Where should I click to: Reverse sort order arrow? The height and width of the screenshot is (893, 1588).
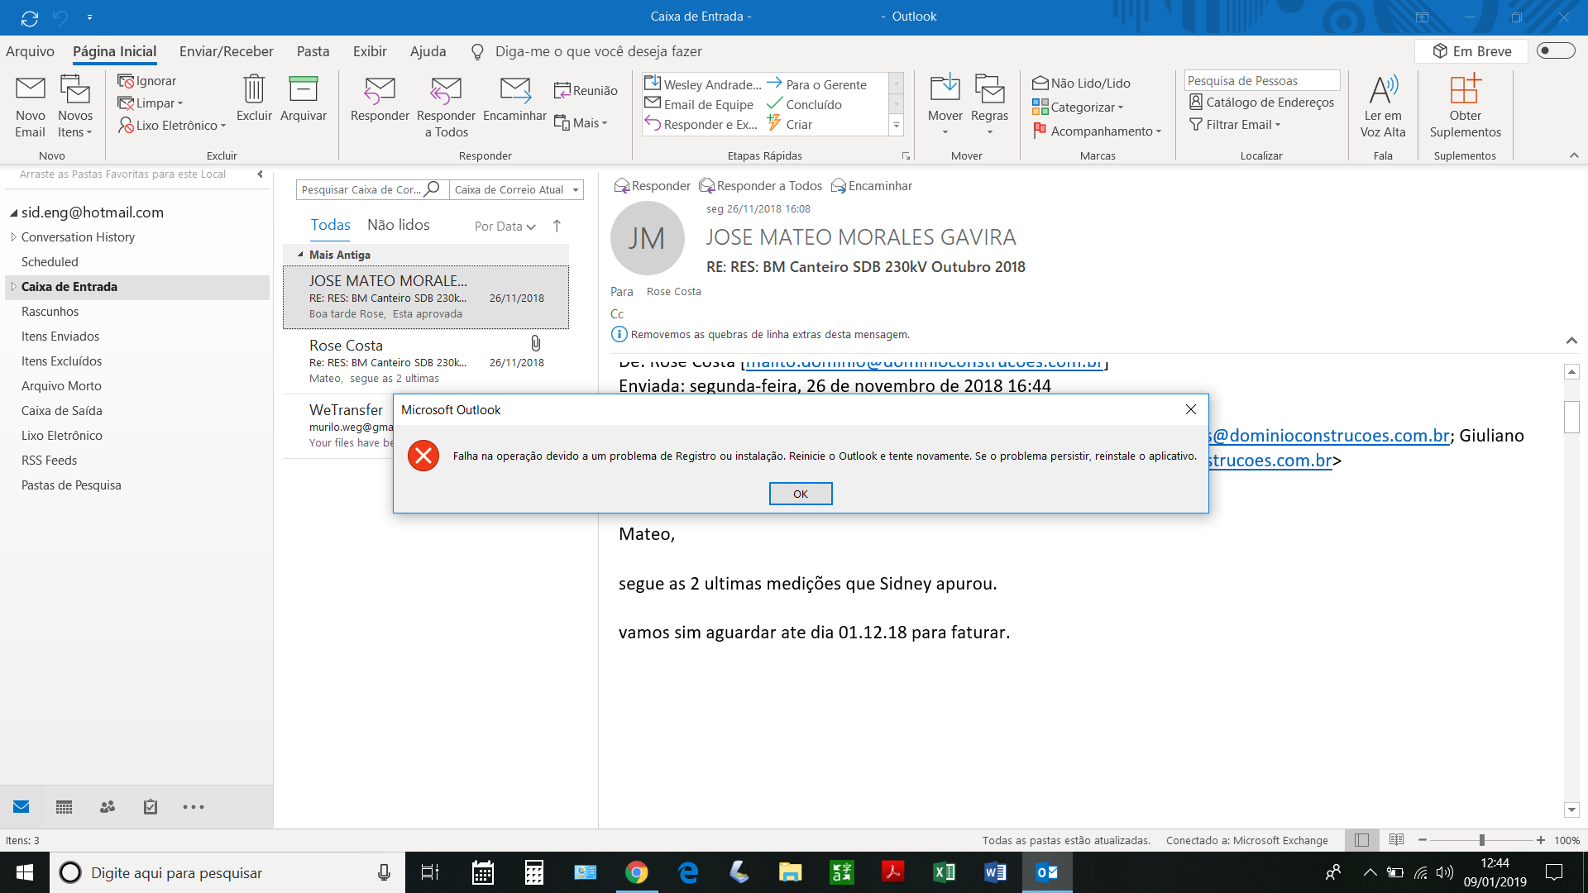click(557, 226)
